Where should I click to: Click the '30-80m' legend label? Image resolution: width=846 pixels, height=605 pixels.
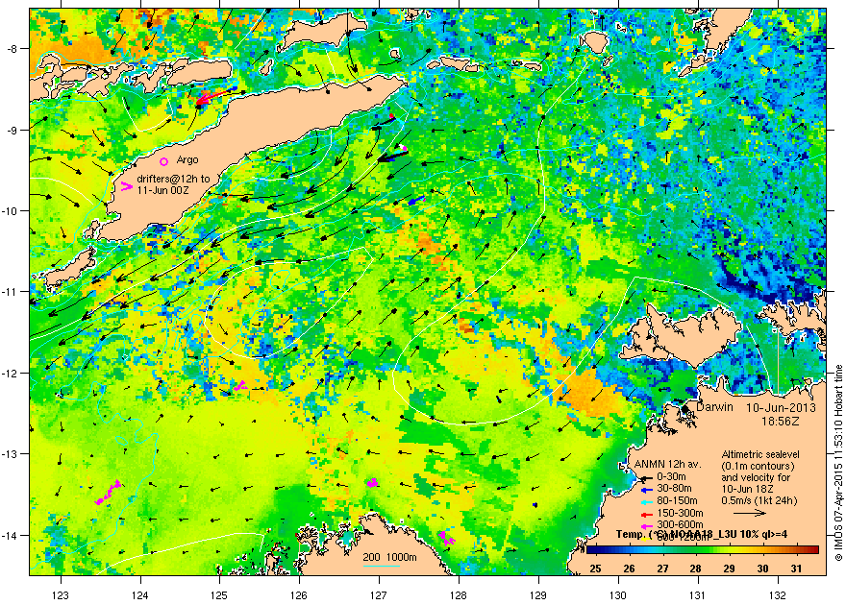point(675,489)
